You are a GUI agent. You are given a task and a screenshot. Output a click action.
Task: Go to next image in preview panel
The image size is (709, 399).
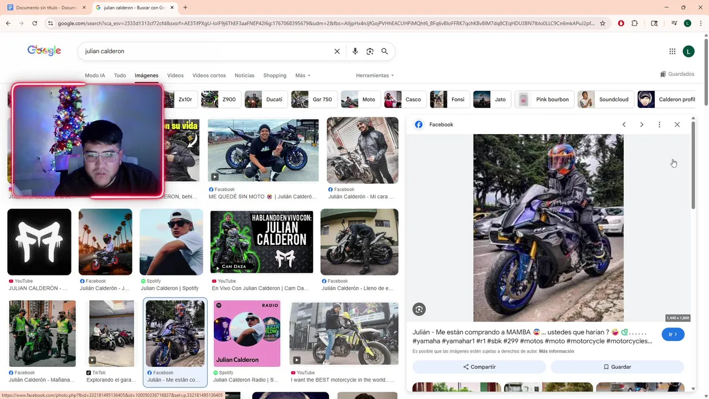tap(641, 125)
